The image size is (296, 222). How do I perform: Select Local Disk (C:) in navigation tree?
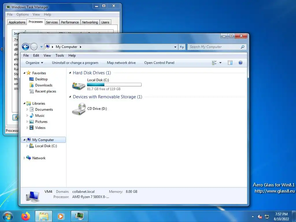[46, 146]
